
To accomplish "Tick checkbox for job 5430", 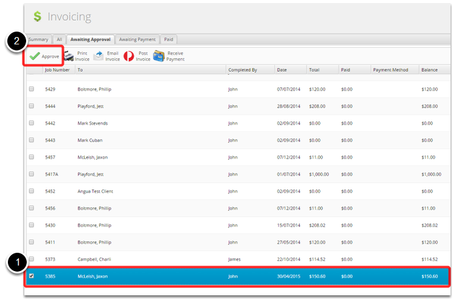I will click(x=32, y=225).
